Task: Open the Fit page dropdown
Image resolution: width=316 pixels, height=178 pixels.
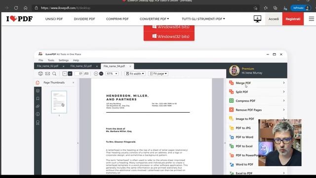Action: coord(158,74)
